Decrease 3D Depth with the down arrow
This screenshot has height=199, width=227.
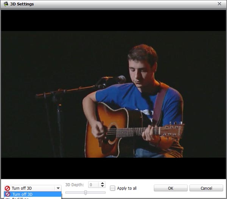(x=102, y=186)
